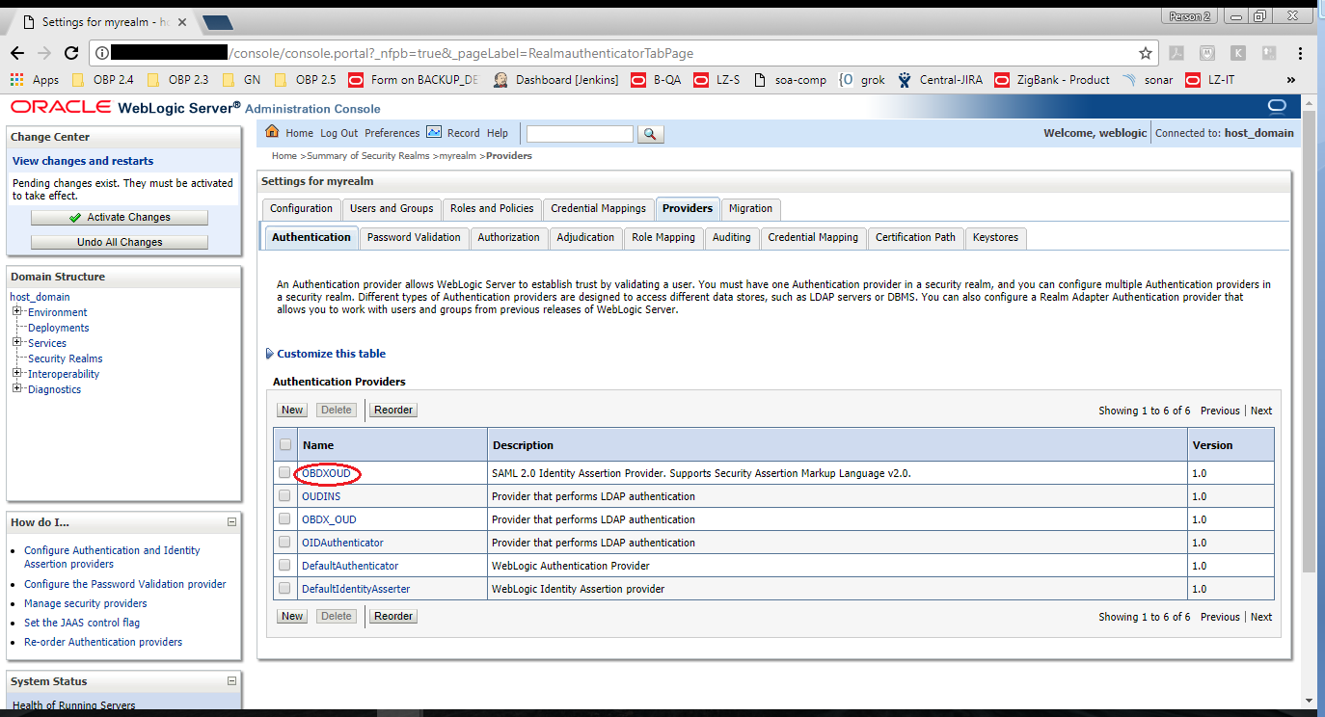
Task: Start recording with the Record icon
Action: tap(434, 132)
